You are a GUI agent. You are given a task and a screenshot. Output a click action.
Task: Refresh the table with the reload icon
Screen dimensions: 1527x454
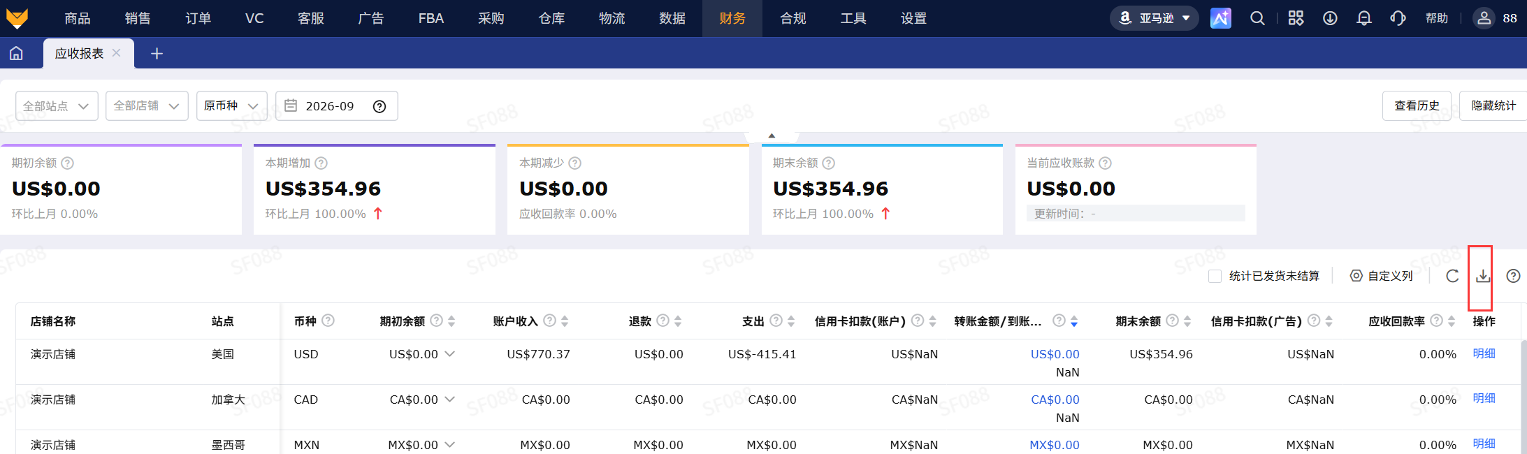[x=1452, y=276]
